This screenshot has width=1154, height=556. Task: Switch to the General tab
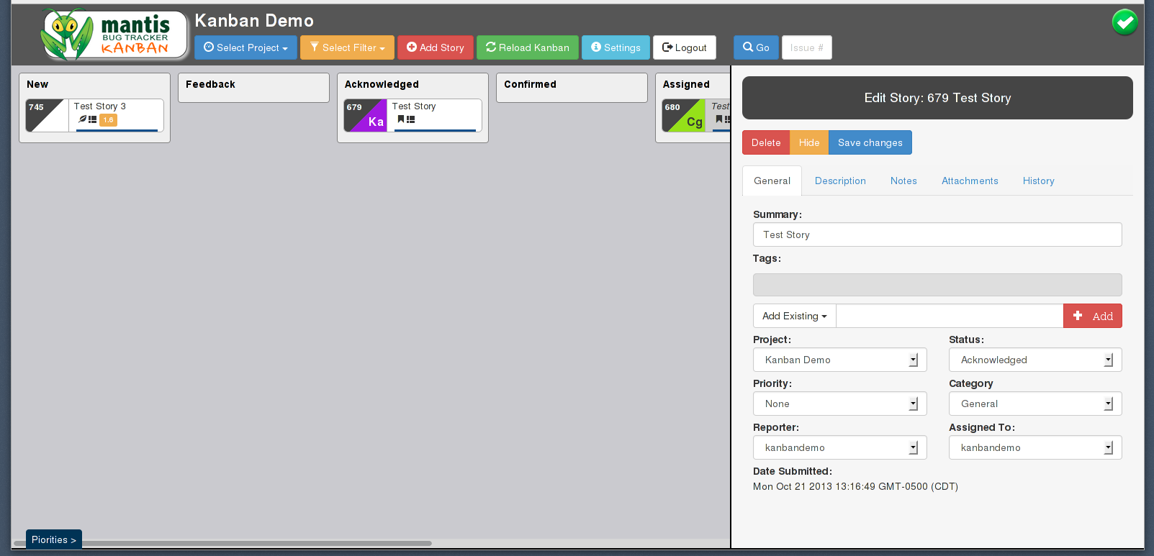pos(772,181)
